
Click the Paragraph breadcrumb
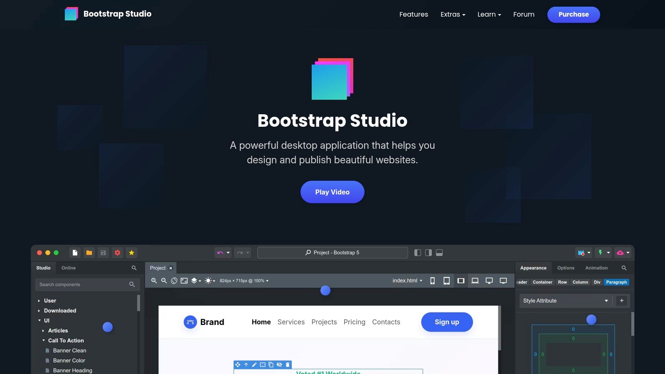tap(616, 282)
